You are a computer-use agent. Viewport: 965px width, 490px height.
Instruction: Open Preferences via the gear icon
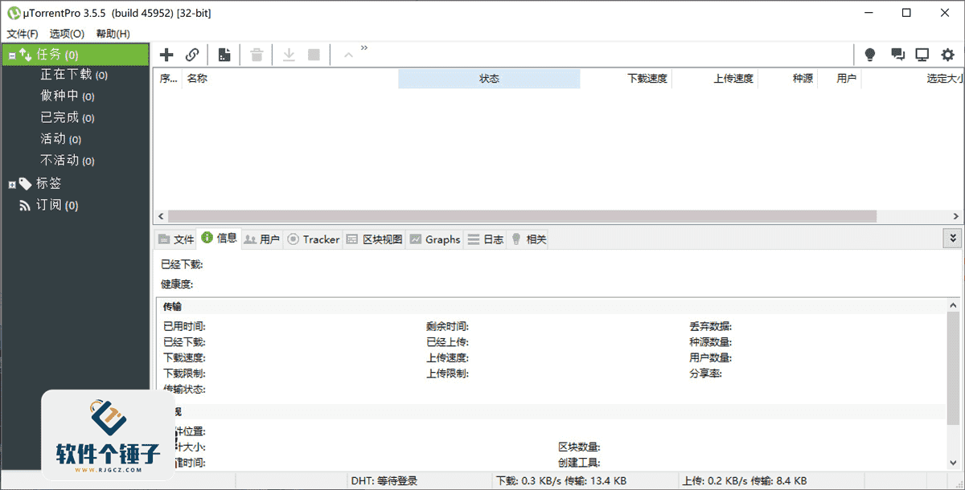[x=948, y=55]
